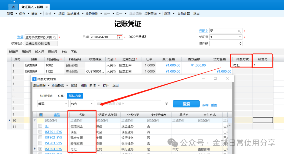Click the search magnifier in 凭证字 field
Screen dimensions: 284x154
[239, 31]
